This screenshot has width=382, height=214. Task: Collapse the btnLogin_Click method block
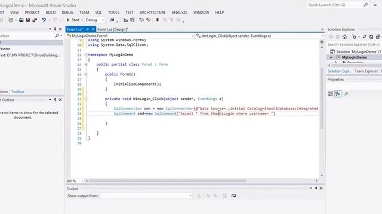coord(86,99)
